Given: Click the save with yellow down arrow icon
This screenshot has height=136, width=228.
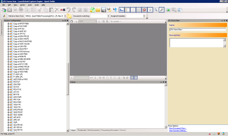Looking at the screenshot, I should [x=109, y=10].
